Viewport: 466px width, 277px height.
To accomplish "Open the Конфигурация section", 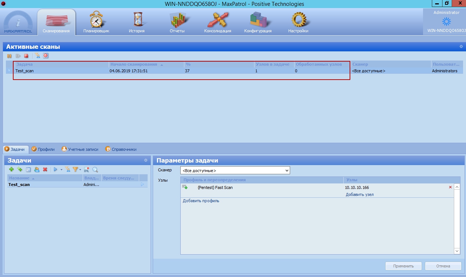I will point(258,22).
